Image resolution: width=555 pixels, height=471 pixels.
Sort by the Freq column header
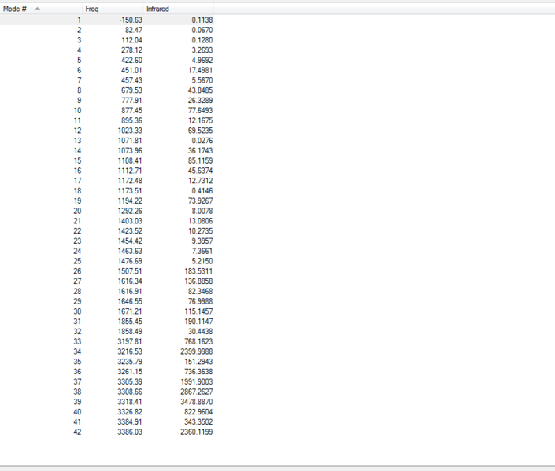pos(113,9)
